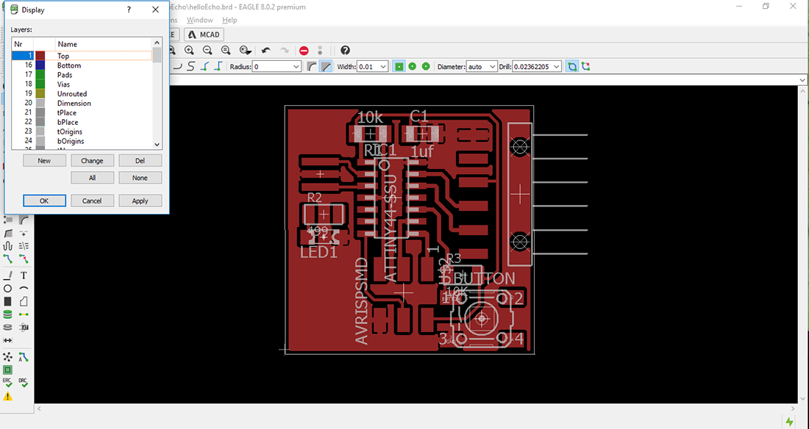
Task: Click the green lightning icon at bottom right
Action: [789, 421]
